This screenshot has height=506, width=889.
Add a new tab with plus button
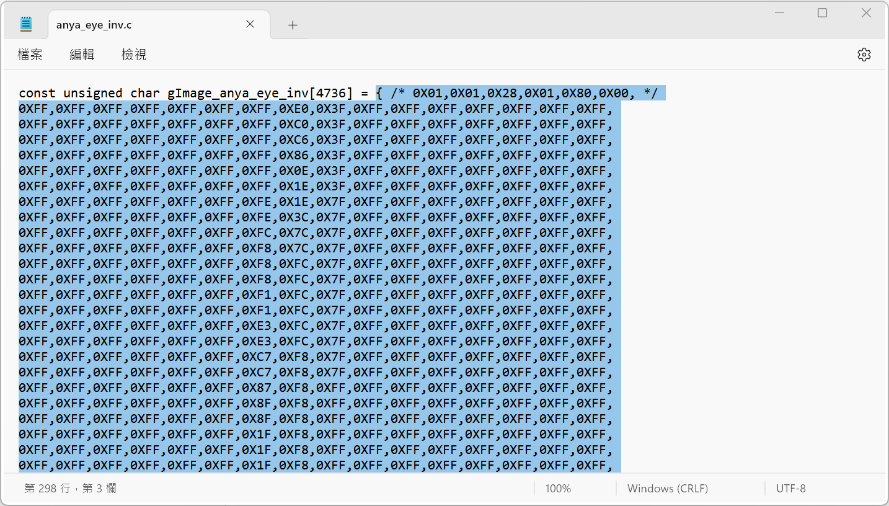click(293, 25)
